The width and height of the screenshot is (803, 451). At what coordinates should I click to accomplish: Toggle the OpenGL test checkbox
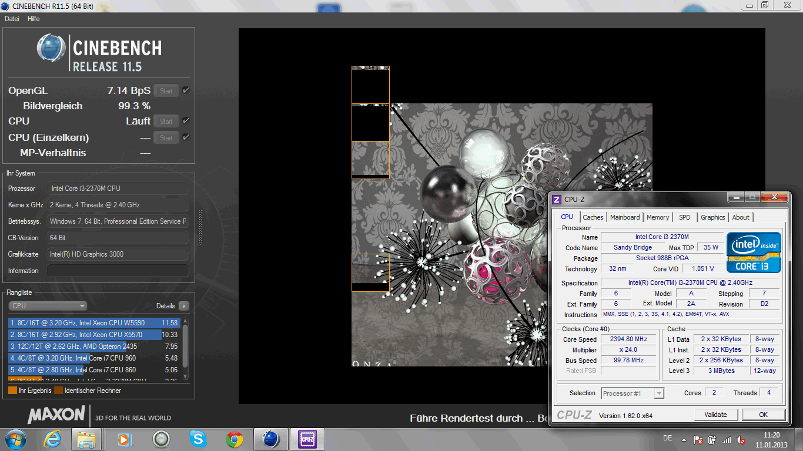click(186, 90)
